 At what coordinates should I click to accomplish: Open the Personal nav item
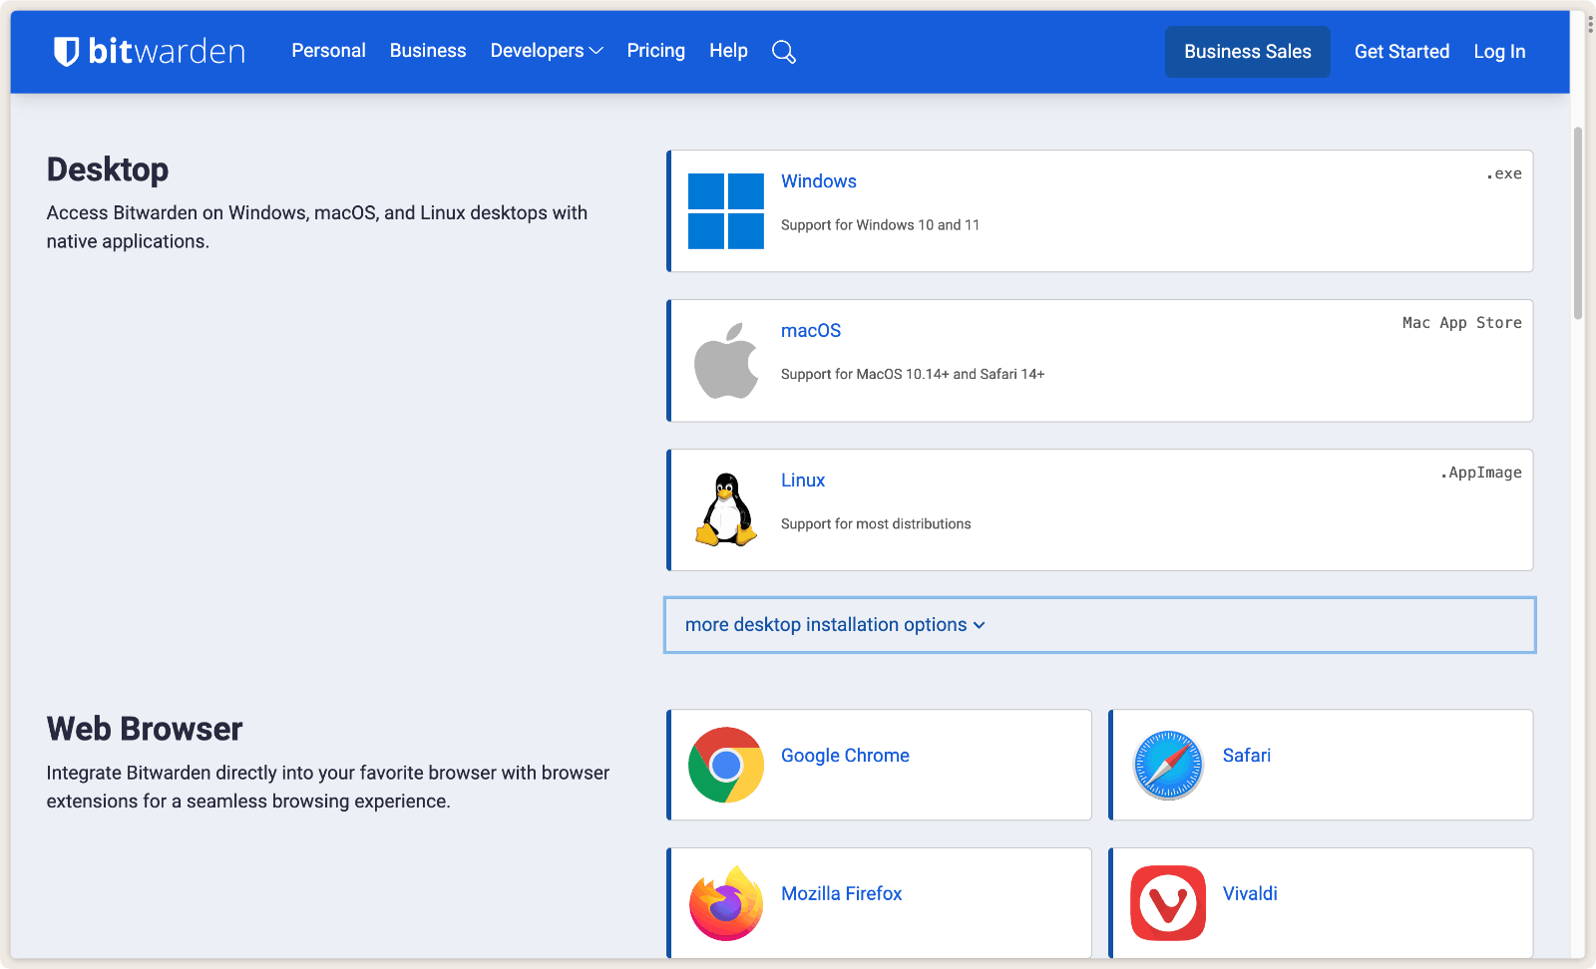tap(328, 51)
